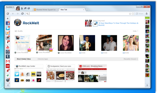Image resolution: width=157 pixels, height=93 pixels.
Task: Click the Share button
Action: coord(139,14)
